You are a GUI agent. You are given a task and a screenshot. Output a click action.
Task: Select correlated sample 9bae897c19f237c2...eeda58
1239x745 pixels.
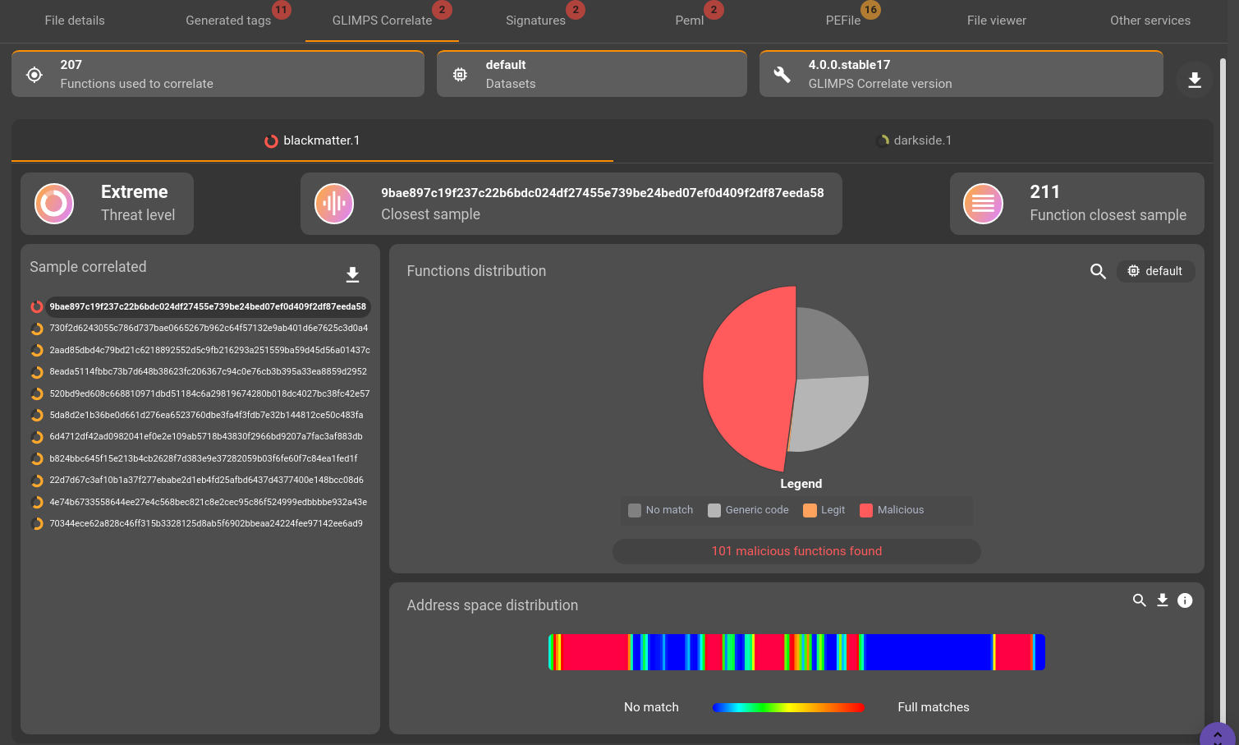pos(208,306)
